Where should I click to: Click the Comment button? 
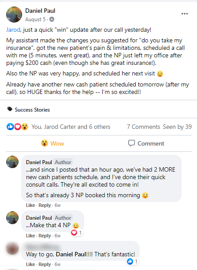pos(146,143)
